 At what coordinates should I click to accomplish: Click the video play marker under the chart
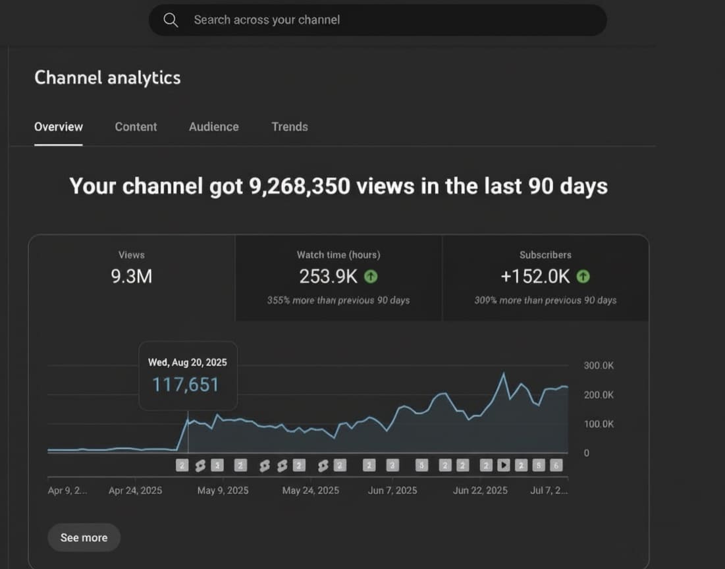click(x=504, y=466)
